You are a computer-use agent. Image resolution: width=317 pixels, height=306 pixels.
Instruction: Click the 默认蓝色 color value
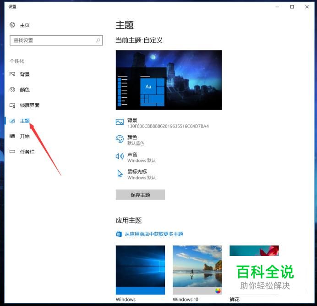click(x=136, y=144)
